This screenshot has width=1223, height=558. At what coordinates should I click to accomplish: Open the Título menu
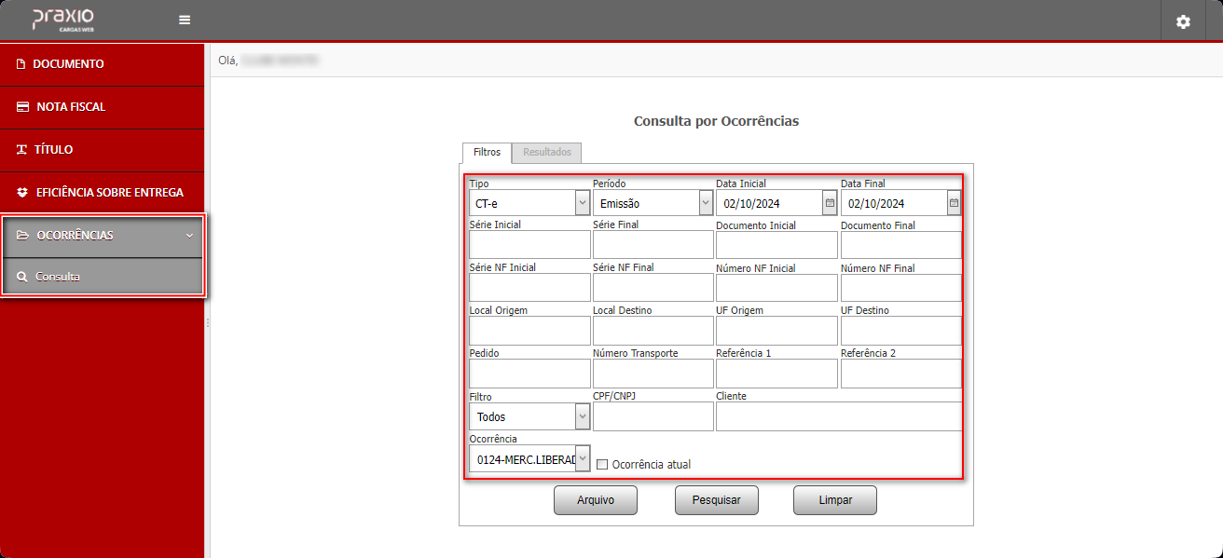[103, 150]
